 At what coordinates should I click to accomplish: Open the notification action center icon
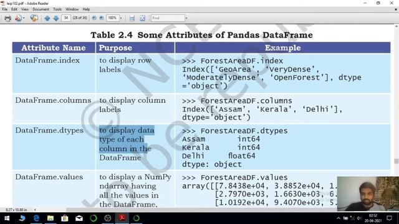click(389, 218)
